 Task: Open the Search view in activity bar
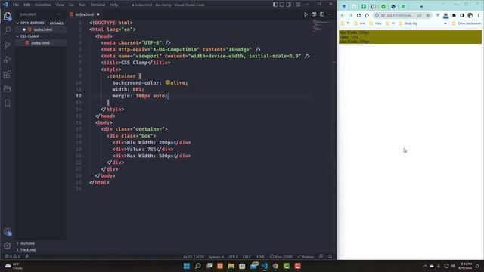coord(8,30)
